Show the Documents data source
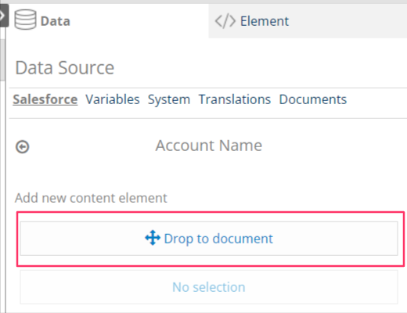This screenshot has width=407, height=313. pos(313,99)
